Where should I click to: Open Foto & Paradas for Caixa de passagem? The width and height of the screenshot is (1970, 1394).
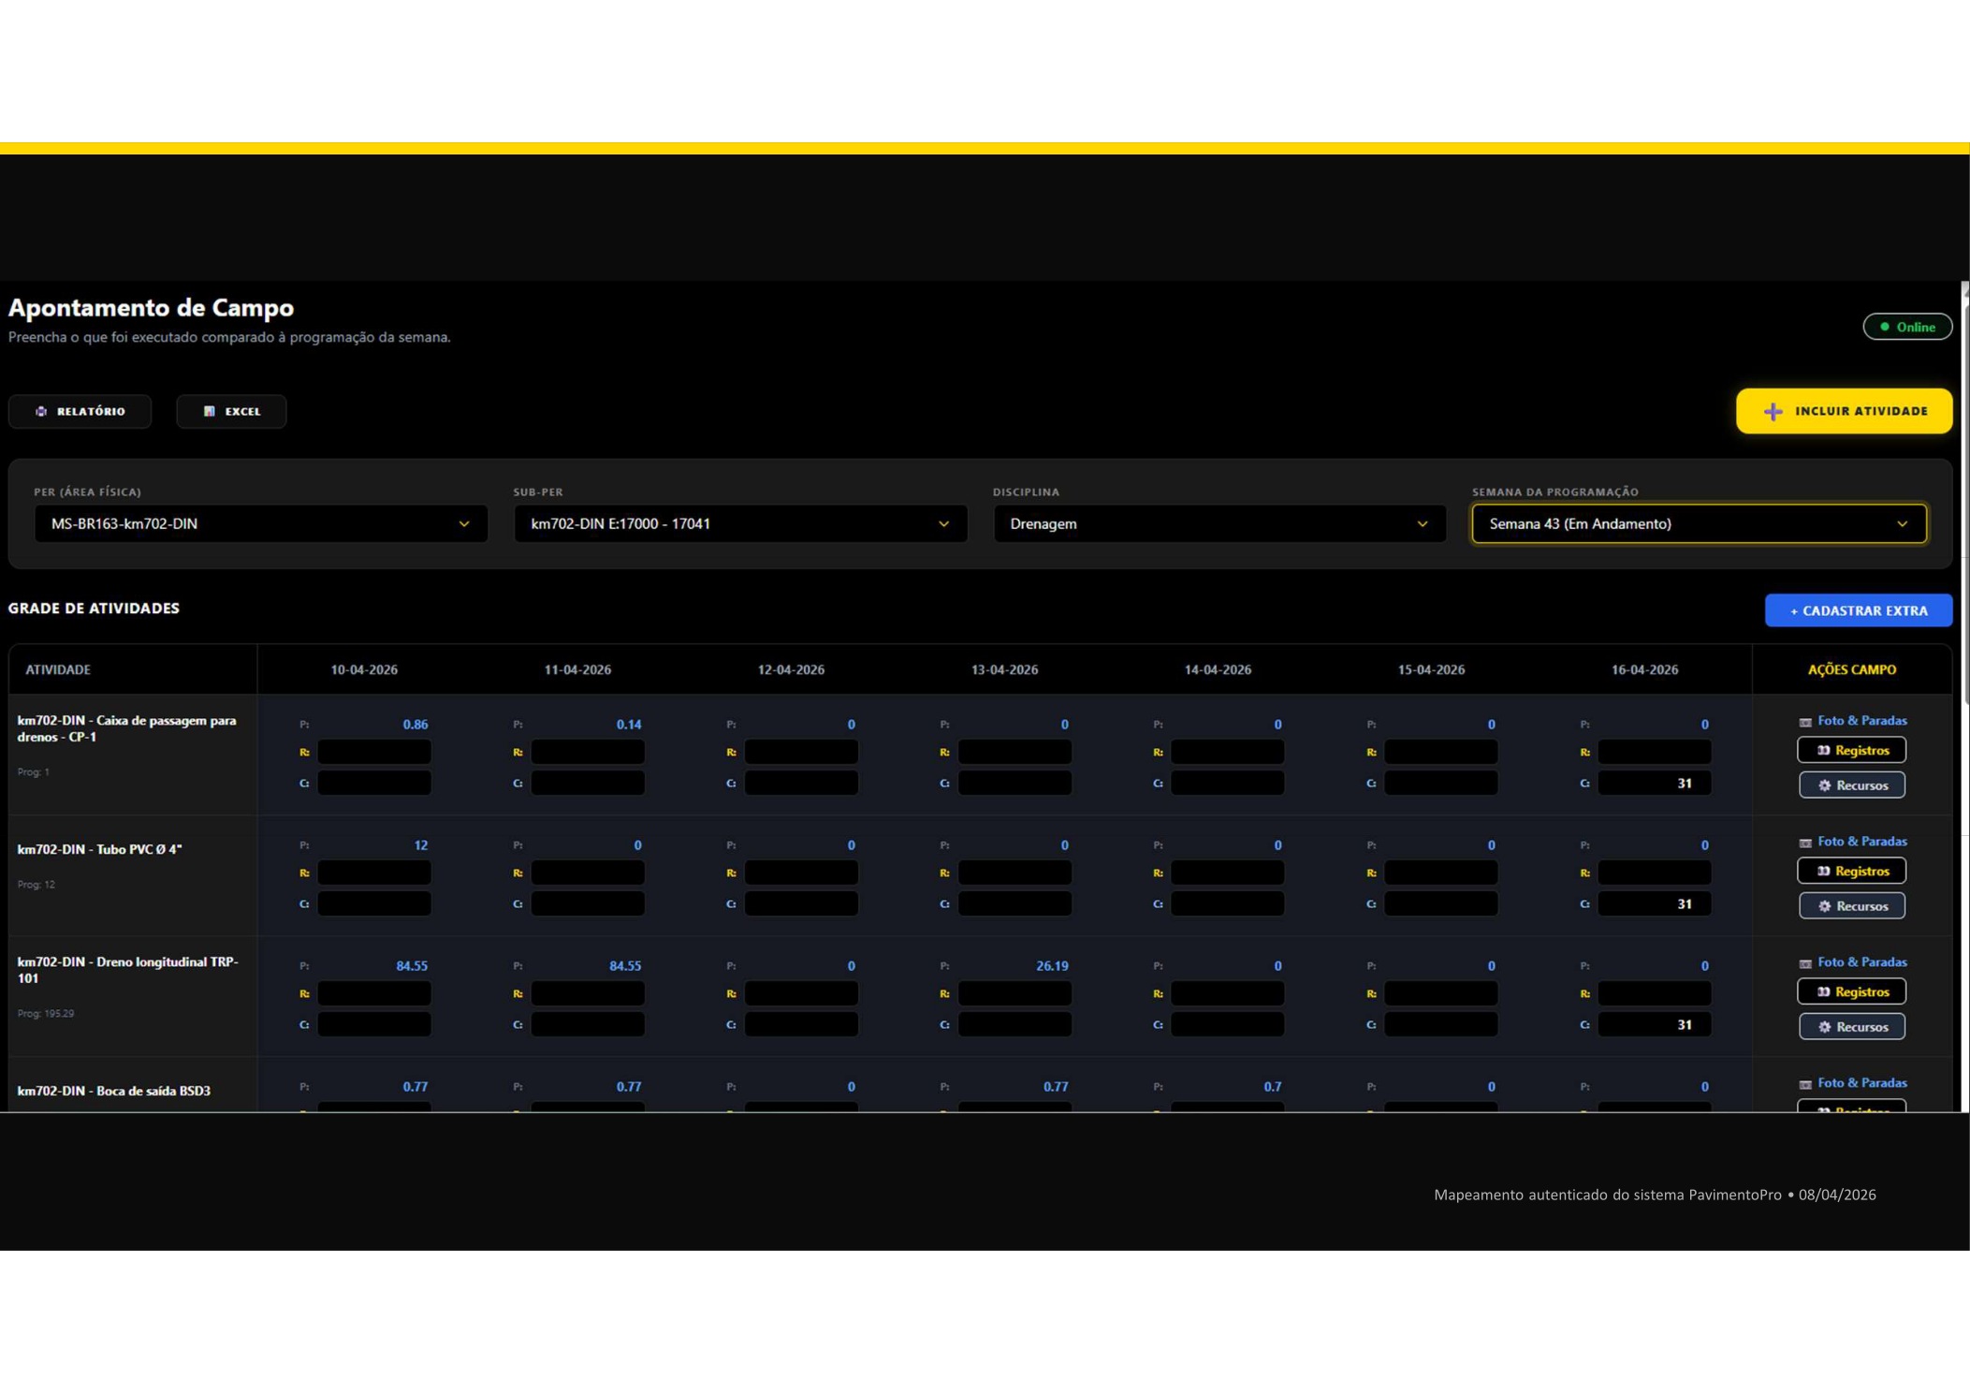pyautogui.click(x=1852, y=721)
